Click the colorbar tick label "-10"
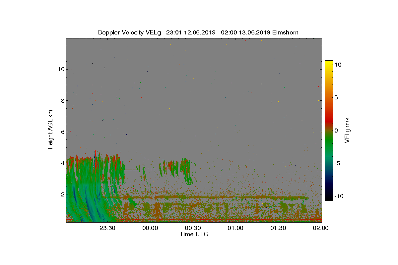398x265 pixels. (x=339, y=196)
